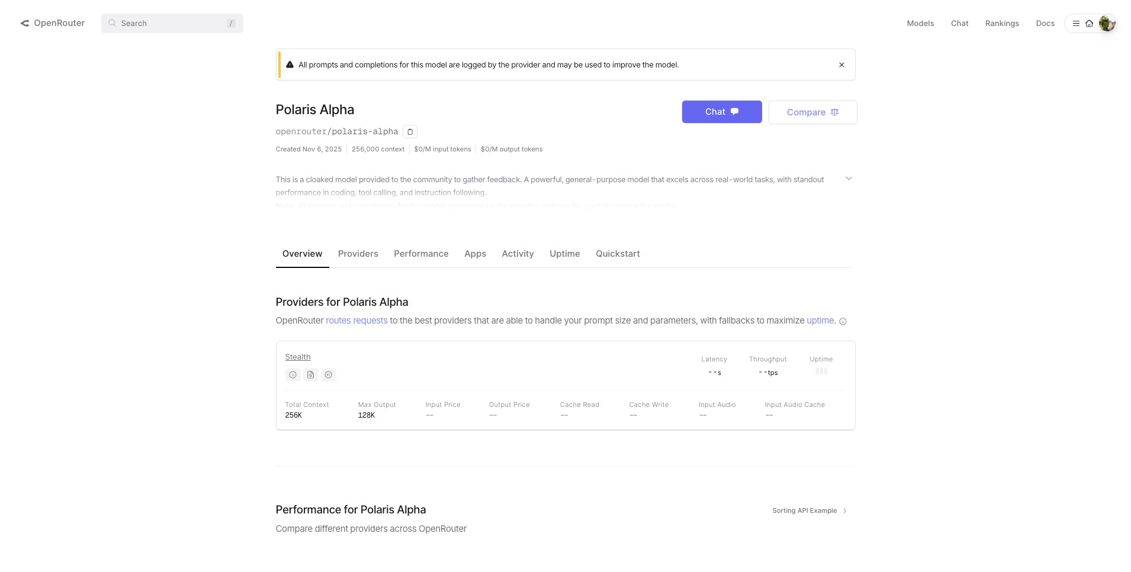This screenshot has width=1131, height=572.
Task: Start a chat with the purple Chat button
Action: point(722,112)
